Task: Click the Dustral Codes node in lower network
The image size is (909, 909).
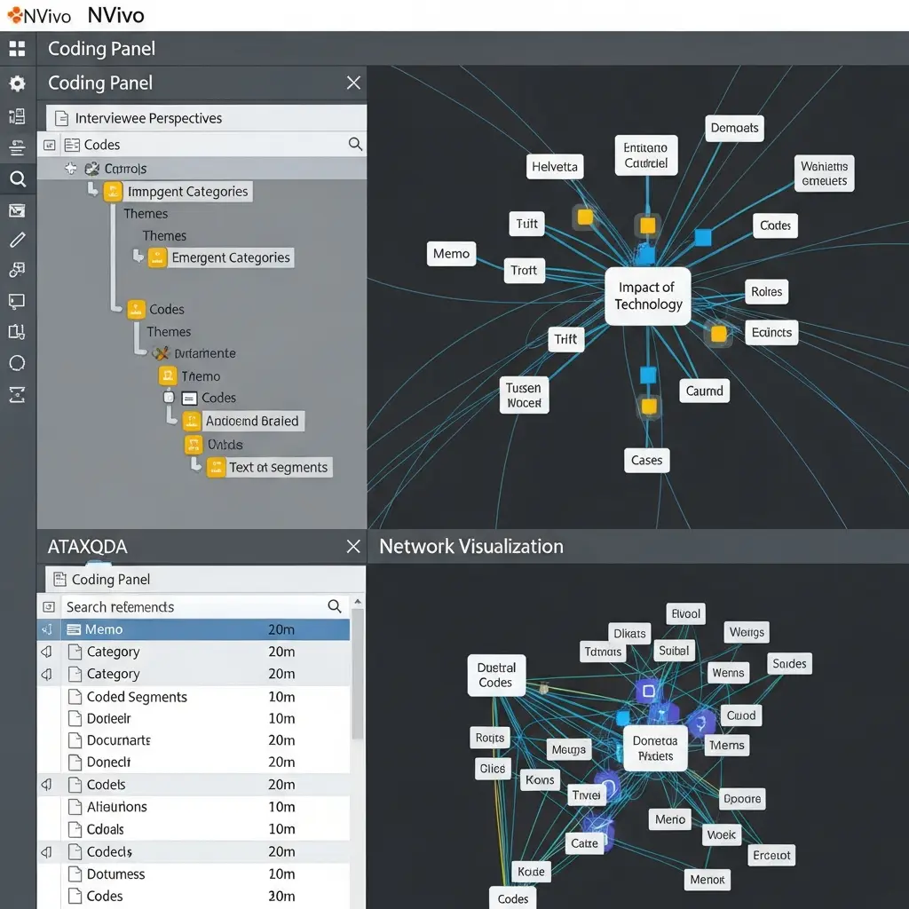Action: coord(496,676)
